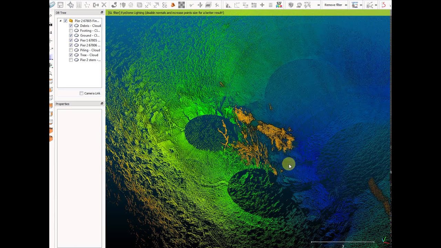Select the Piling - Cloud tree label
The width and height of the screenshot is (441, 248).
[90, 50]
